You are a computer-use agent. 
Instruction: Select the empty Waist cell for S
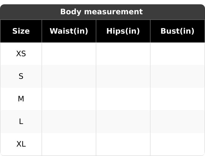[x=69, y=76]
